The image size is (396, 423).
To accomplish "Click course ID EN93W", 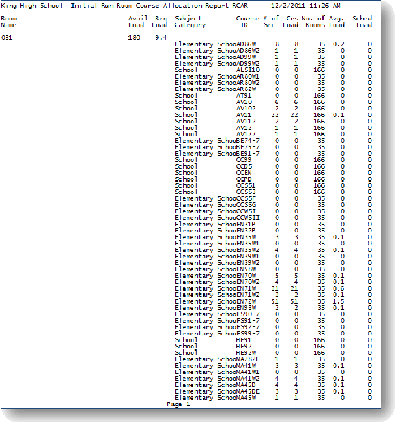I will point(246,308).
